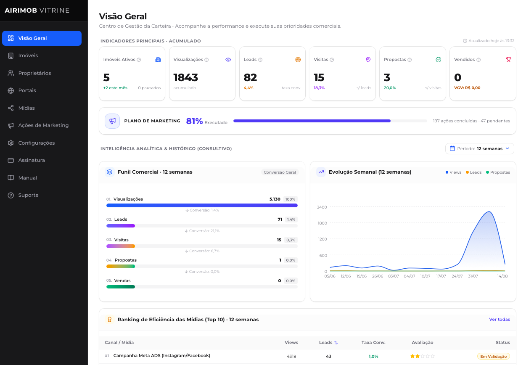Go to Assinatura in the sidebar
The height and width of the screenshot is (365, 526).
point(42,160)
